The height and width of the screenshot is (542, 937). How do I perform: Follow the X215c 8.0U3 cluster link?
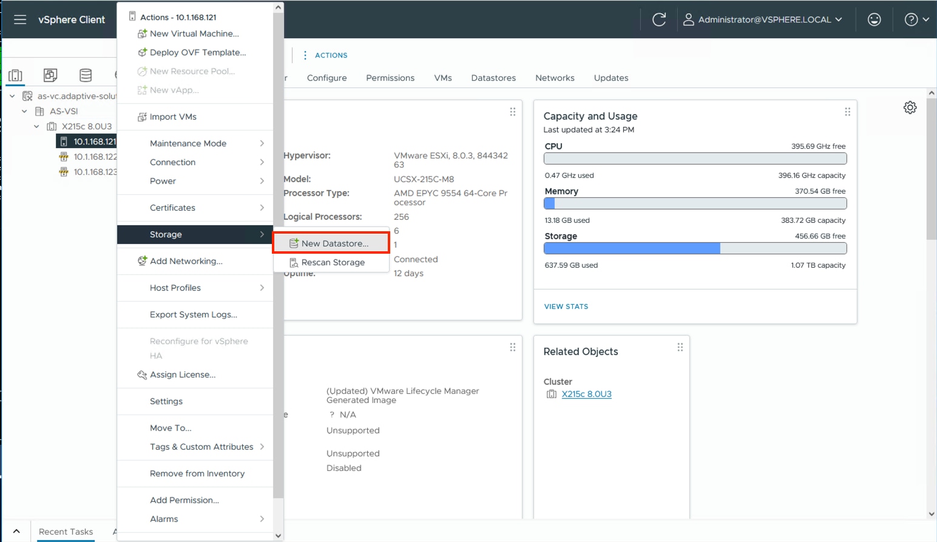[586, 393]
